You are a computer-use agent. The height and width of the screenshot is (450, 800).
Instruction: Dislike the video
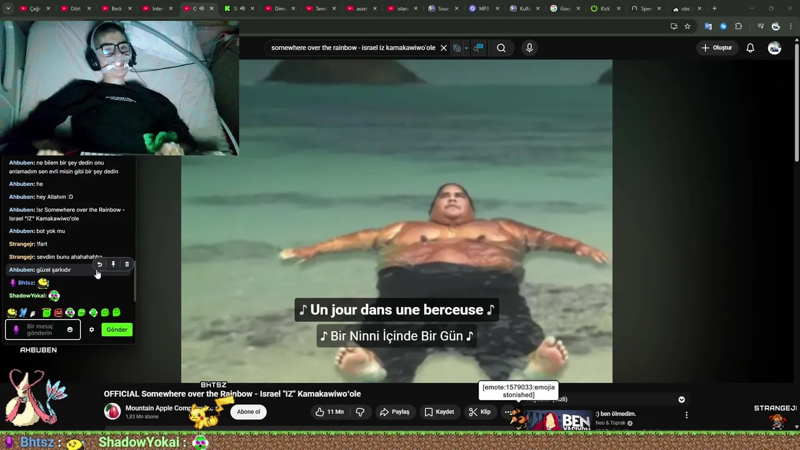[x=360, y=412]
